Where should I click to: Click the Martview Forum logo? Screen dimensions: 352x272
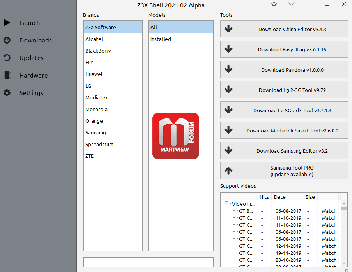click(175, 136)
